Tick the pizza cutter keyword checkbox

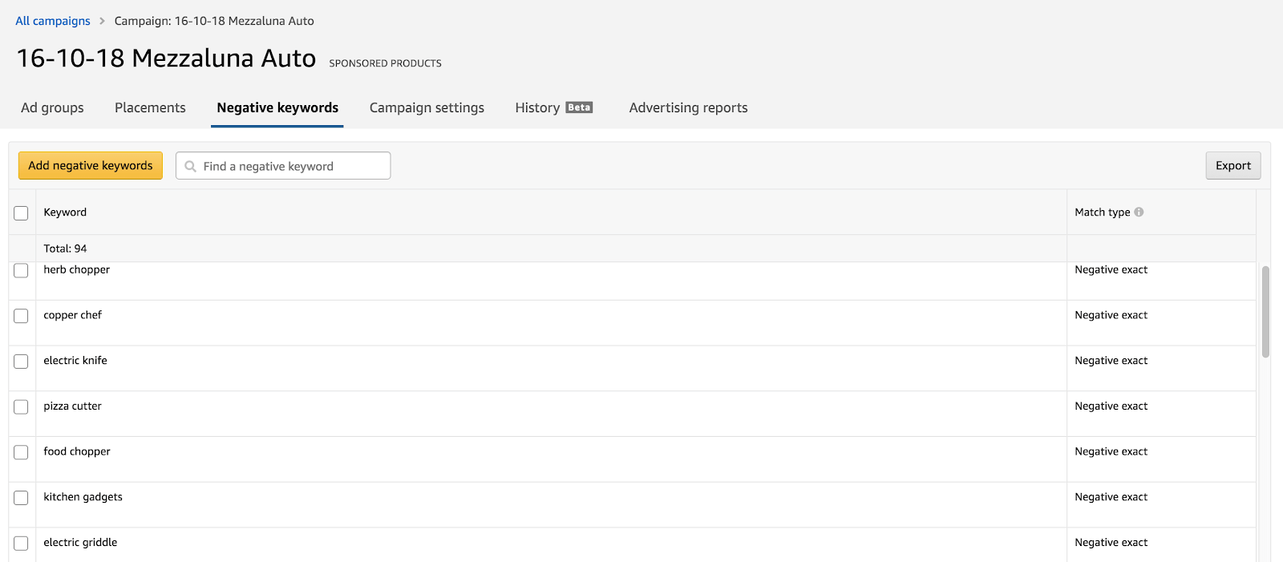[21, 407]
